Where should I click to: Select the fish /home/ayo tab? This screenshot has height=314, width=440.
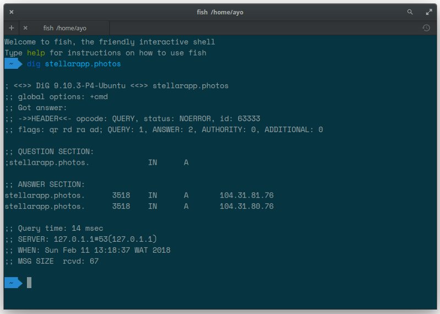tap(64, 28)
